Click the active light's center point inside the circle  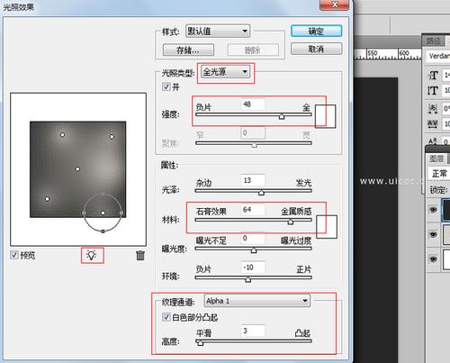103,213
